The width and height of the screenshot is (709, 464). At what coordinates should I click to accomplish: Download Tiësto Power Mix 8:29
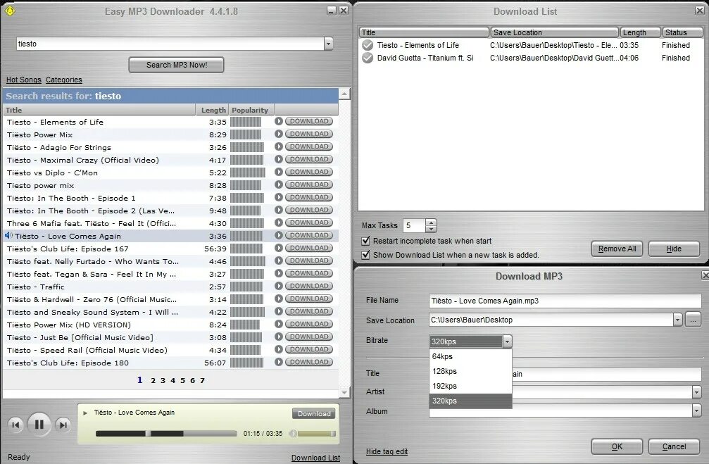[x=309, y=134]
